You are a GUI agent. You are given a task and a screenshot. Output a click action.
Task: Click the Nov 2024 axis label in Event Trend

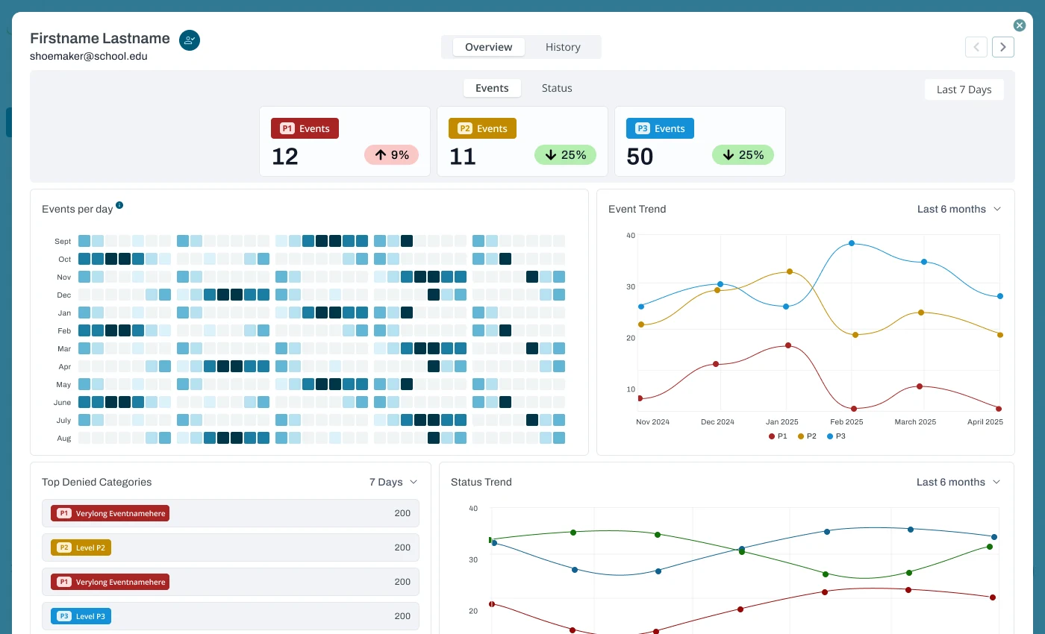652,422
